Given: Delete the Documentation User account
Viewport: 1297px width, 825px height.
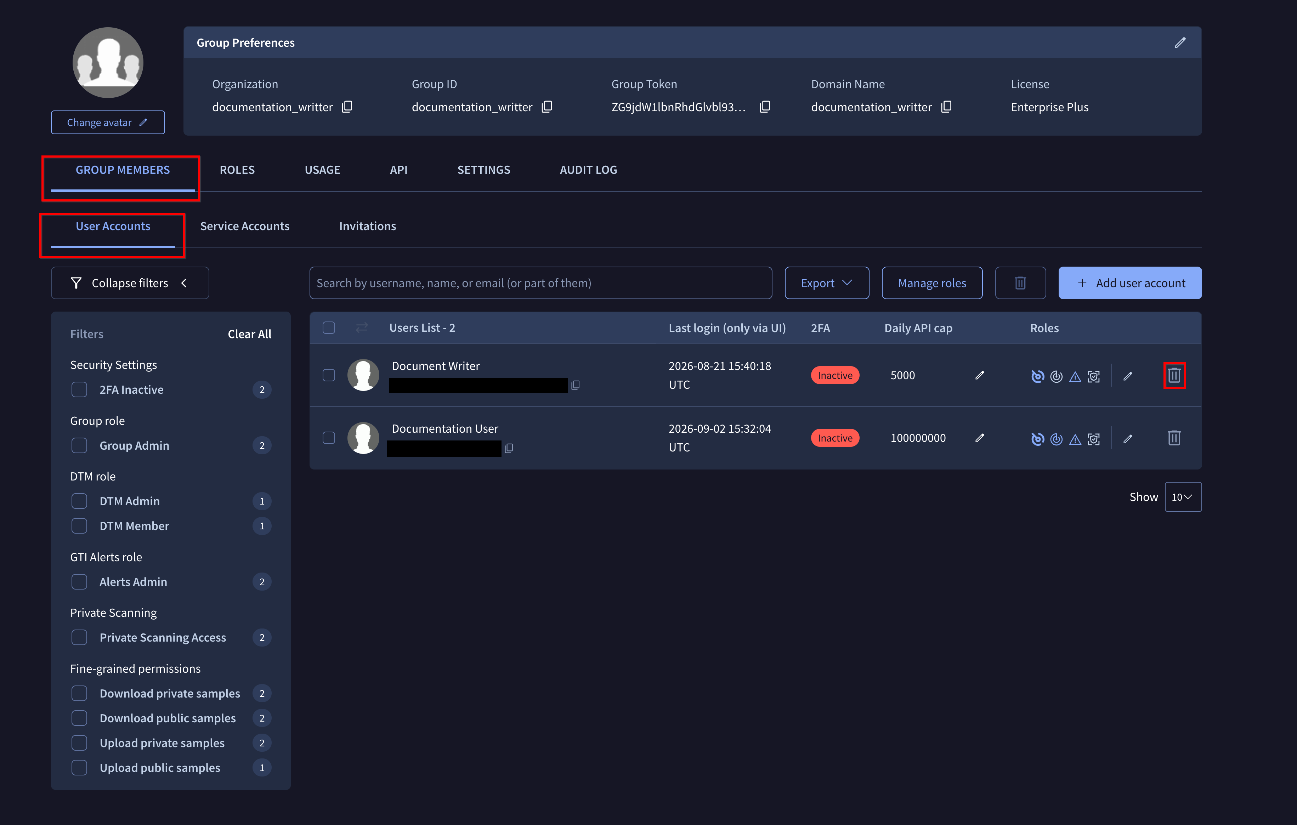Looking at the screenshot, I should tap(1174, 438).
